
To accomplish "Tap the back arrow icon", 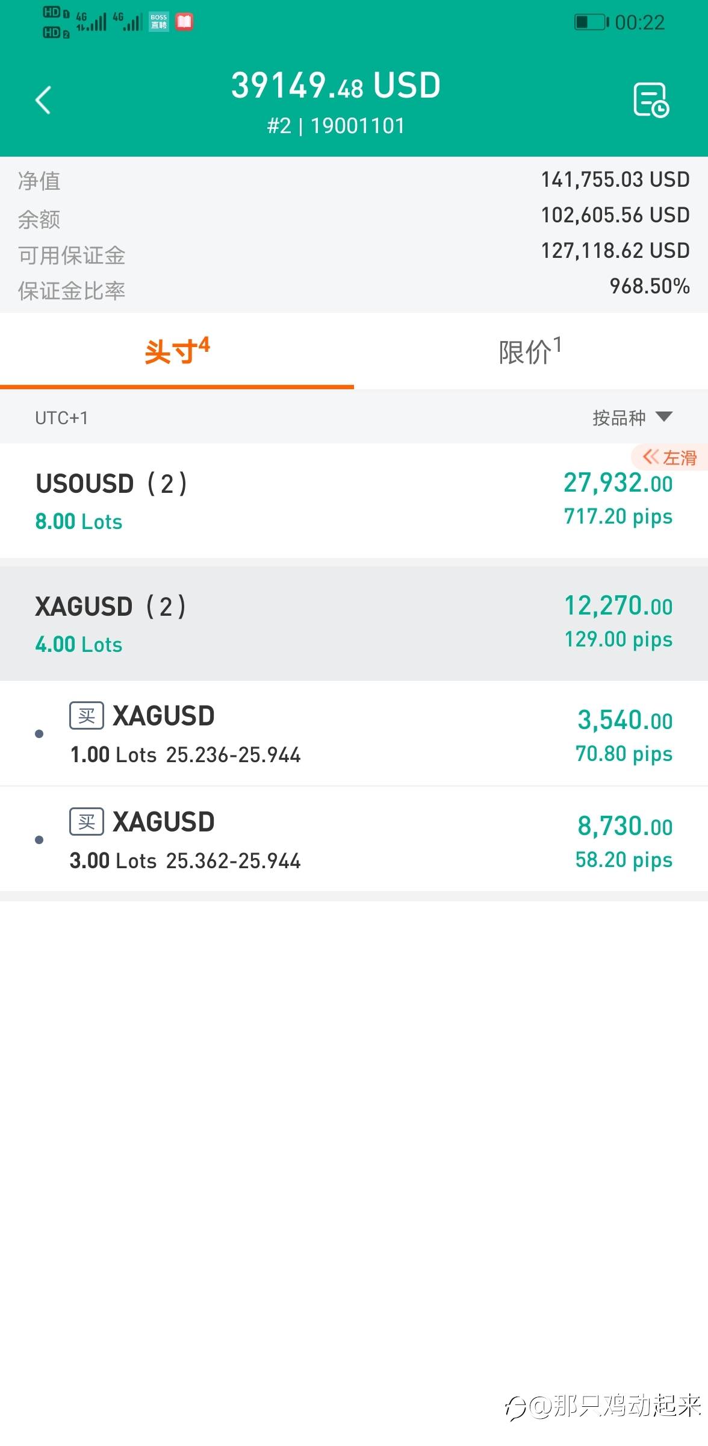I will pyautogui.click(x=43, y=100).
